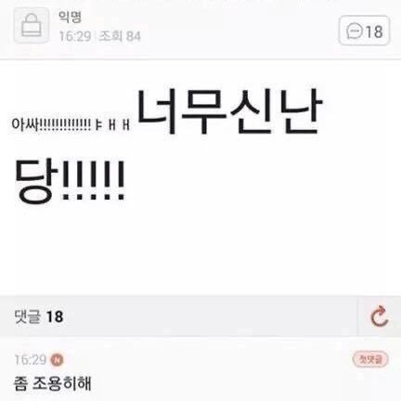Image resolution: width=401 pixels, height=401 pixels.
Task: Open the comment count button showing 18
Action: 364,32
